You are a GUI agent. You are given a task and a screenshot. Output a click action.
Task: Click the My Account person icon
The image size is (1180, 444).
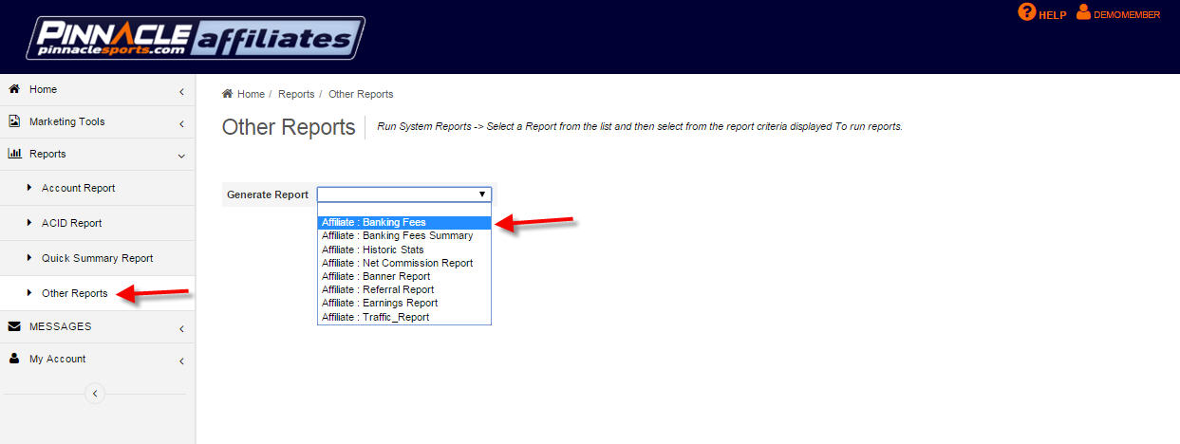click(14, 359)
